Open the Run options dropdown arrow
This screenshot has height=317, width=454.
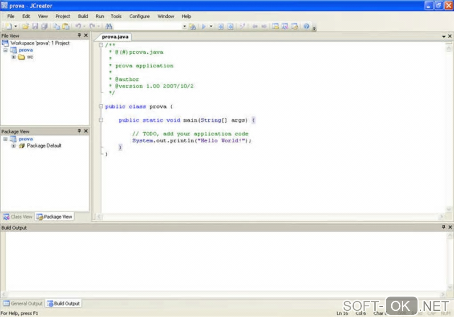(x=211, y=26)
